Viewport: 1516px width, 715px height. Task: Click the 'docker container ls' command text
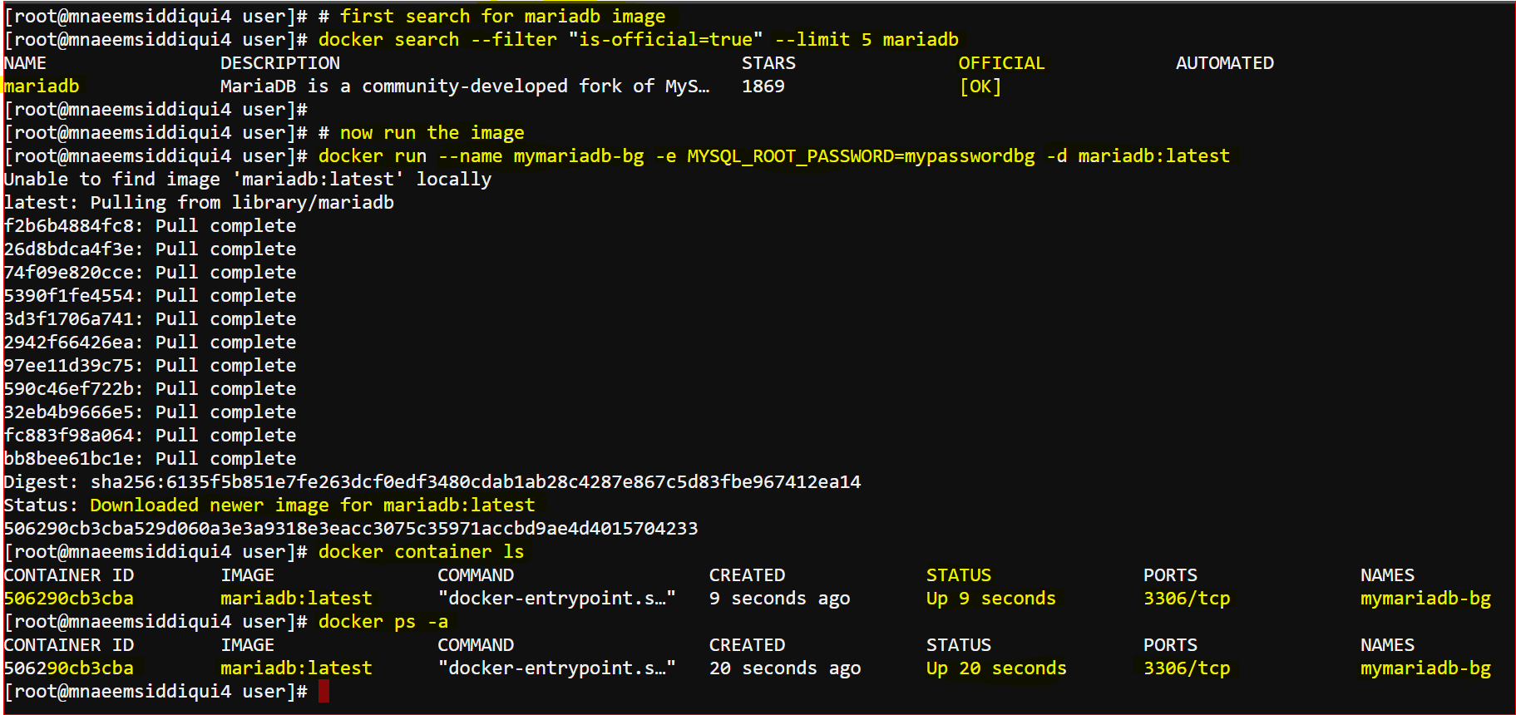tap(421, 552)
